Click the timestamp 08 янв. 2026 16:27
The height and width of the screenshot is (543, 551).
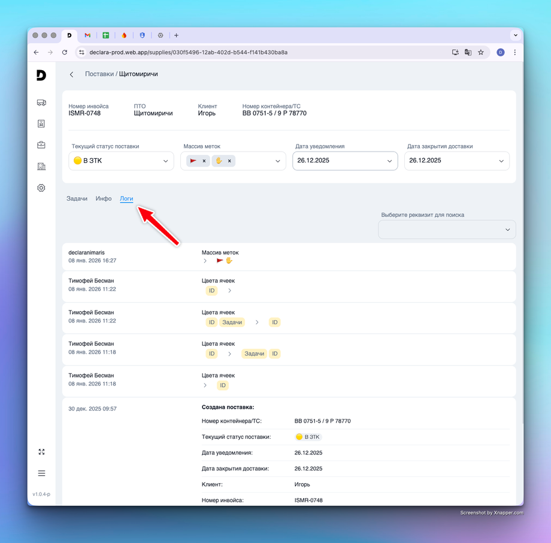[x=92, y=261]
